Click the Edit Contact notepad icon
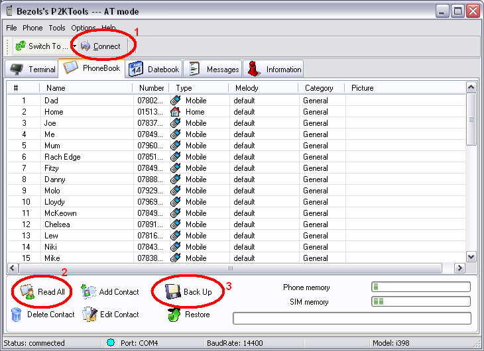This screenshot has width=484, height=351. click(90, 315)
